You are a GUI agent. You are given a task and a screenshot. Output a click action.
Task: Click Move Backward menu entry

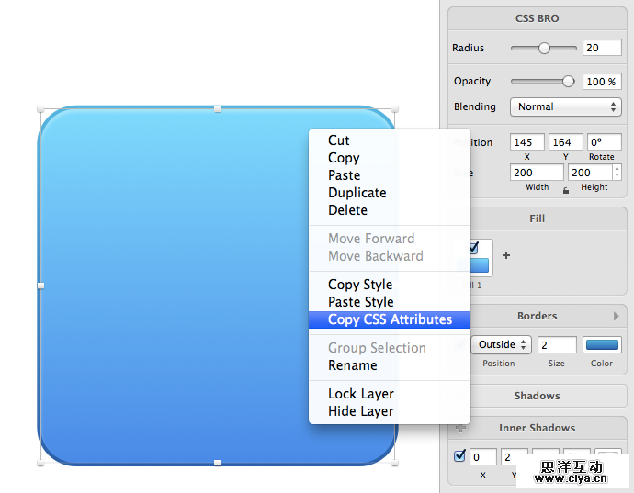point(390,256)
